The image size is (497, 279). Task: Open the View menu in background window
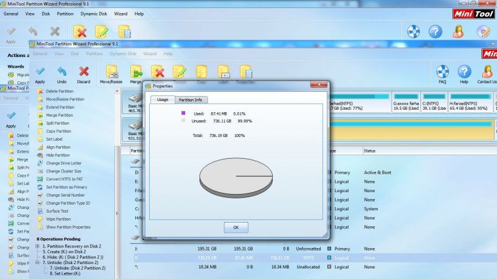pyautogui.click(x=30, y=14)
